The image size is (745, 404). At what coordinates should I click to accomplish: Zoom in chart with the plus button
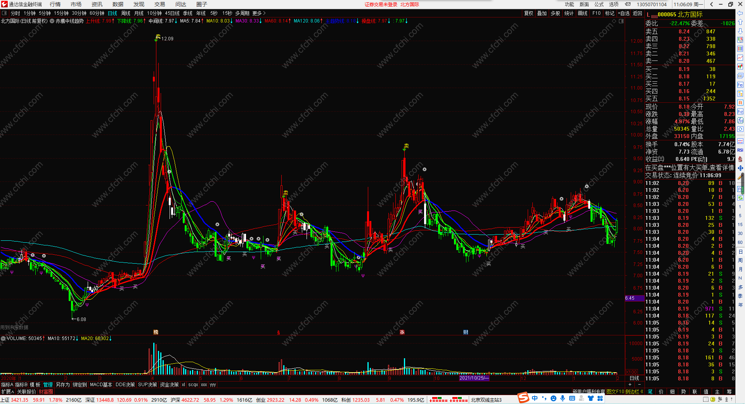pos(630,384)
